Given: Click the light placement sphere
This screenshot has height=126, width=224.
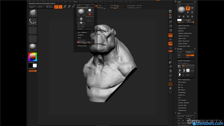Looking at the screenshot, I should click(x=181, y=10).
